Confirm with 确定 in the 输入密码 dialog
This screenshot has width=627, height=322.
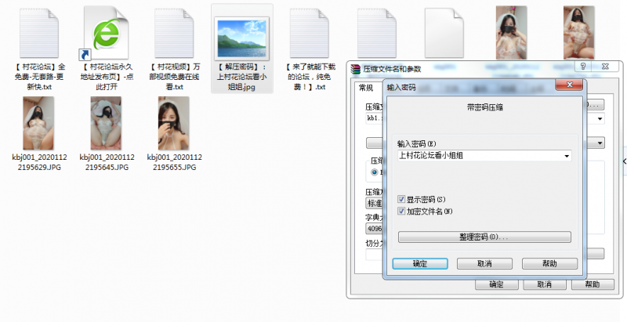click(x=419, y=264)
